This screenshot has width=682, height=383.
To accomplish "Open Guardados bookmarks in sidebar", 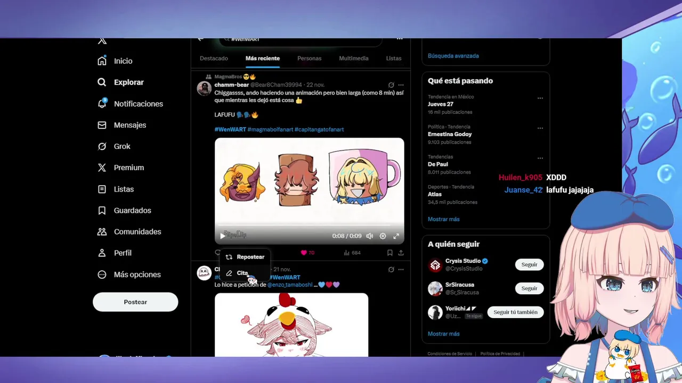I will point(125,211).
